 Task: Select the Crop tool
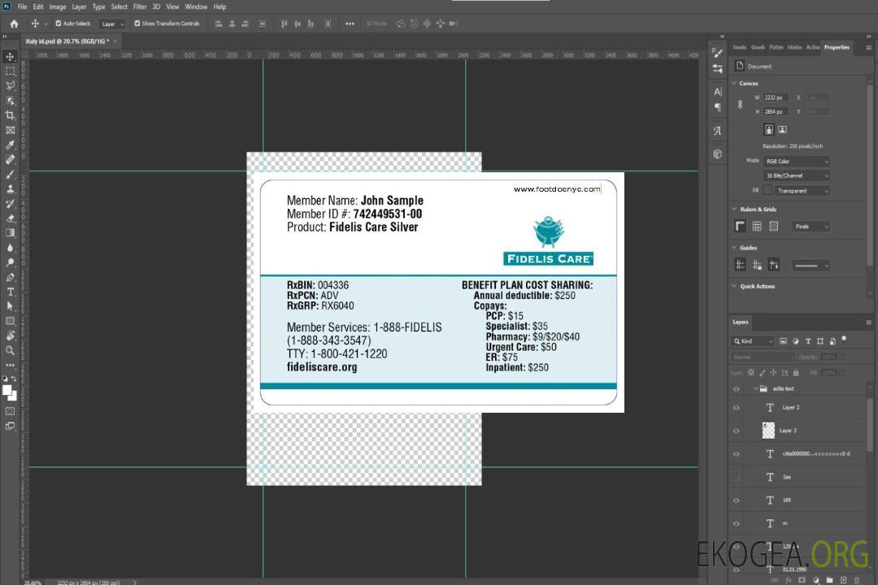[10, 115]
